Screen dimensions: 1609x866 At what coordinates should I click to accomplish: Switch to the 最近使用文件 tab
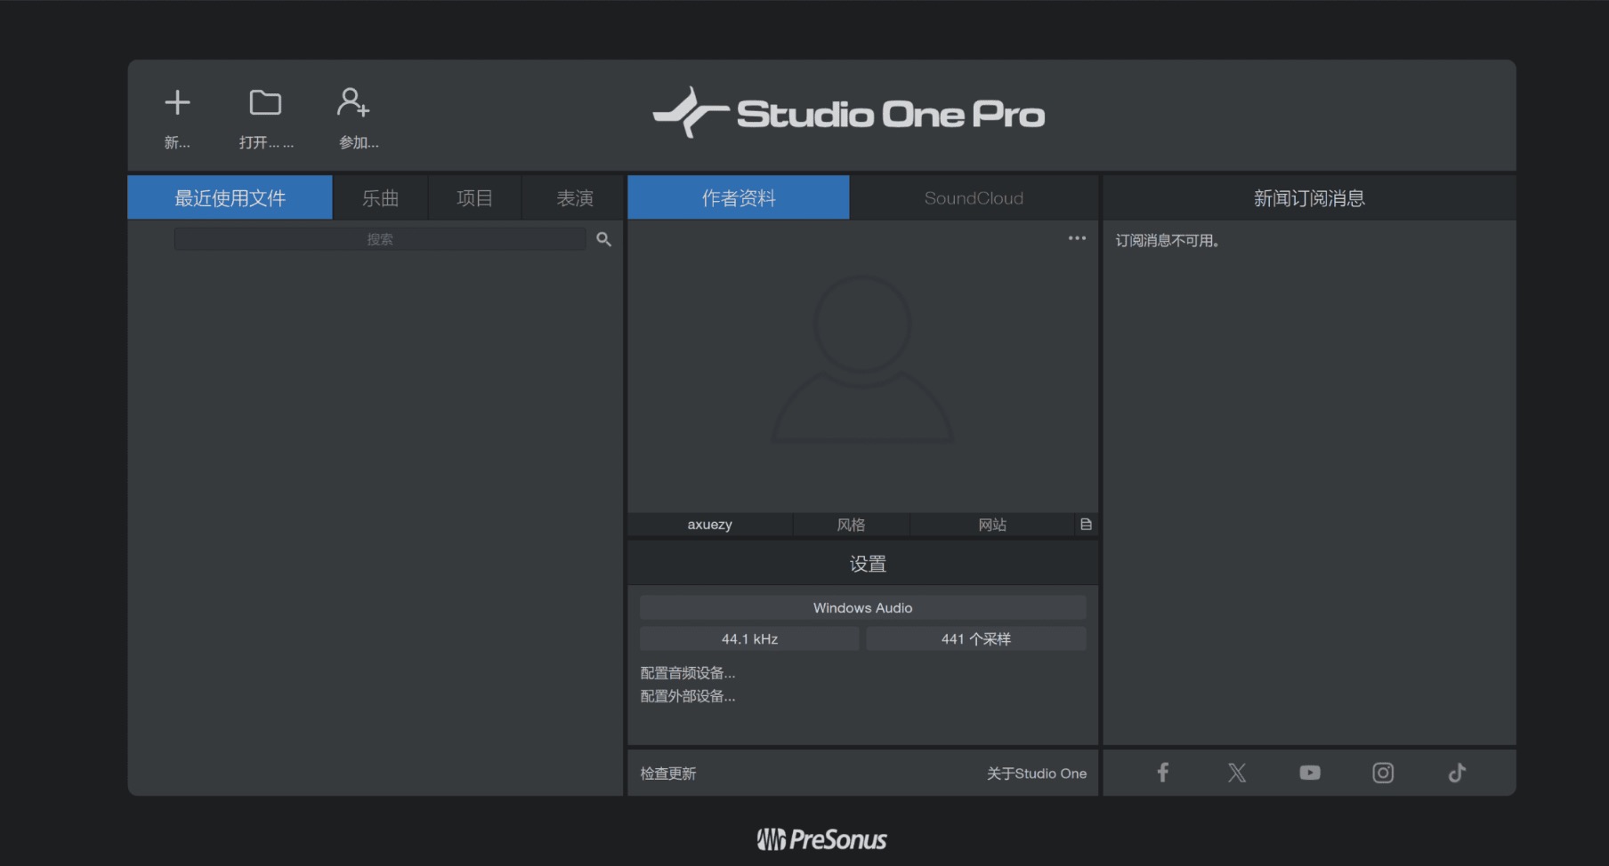coord(230,197)
